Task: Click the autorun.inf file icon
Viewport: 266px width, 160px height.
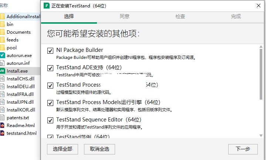Action: pos(2,63)
